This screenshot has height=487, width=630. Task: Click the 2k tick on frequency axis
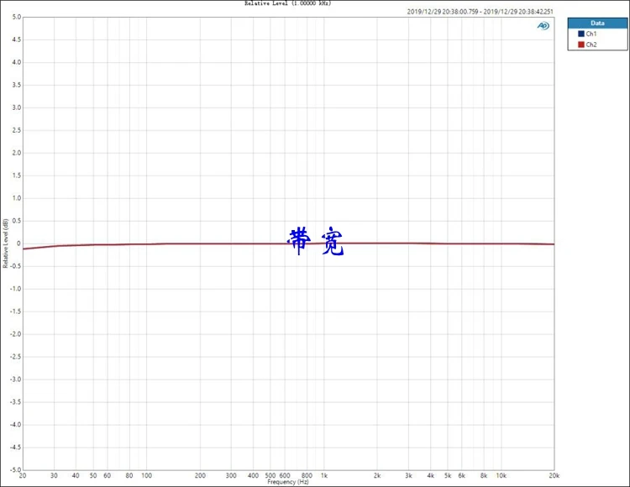point(377,475)
